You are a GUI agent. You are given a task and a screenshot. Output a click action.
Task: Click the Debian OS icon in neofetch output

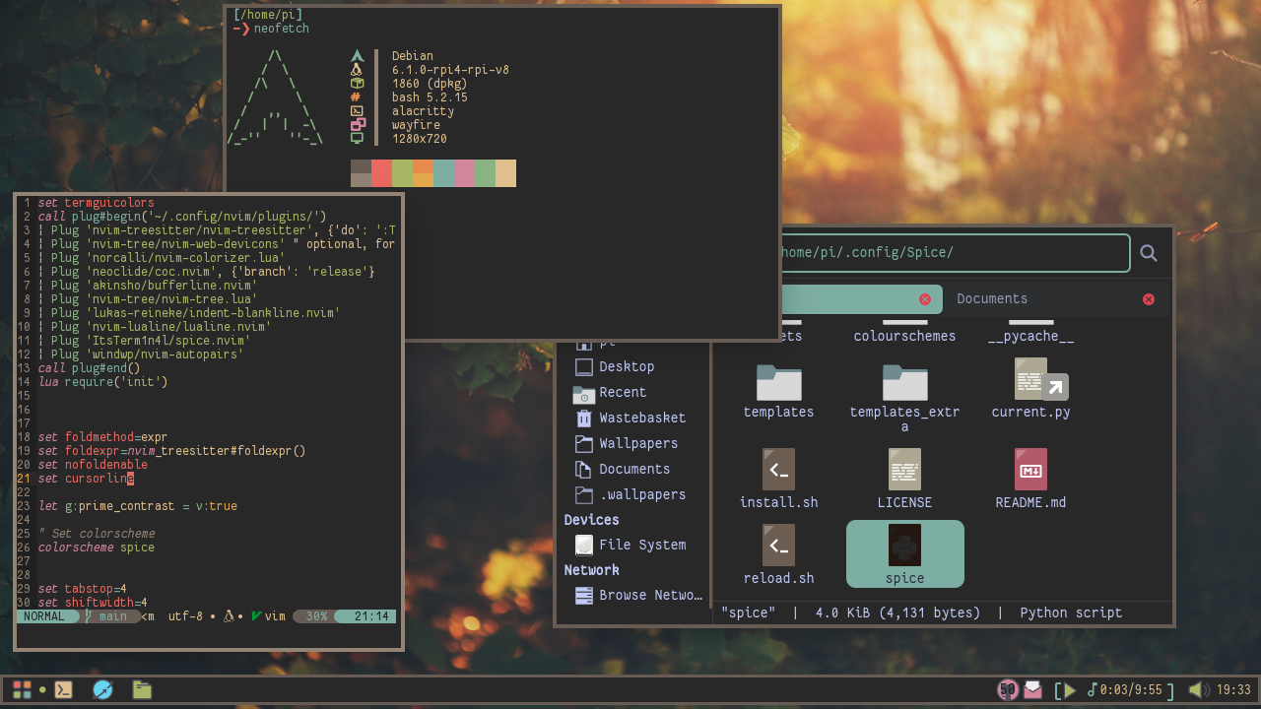click(x=358, y=56)
